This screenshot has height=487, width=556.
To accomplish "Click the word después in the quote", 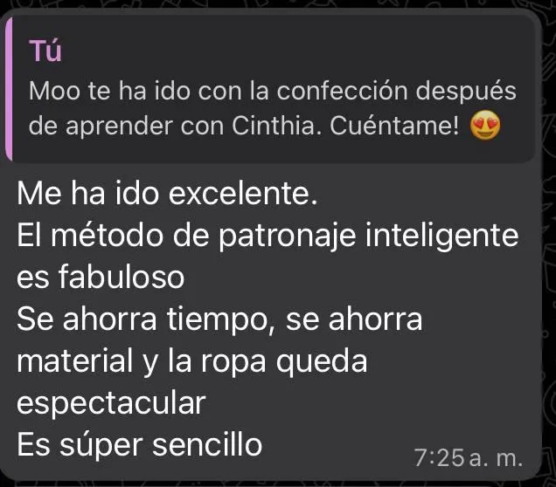I will tap(466, 92).
